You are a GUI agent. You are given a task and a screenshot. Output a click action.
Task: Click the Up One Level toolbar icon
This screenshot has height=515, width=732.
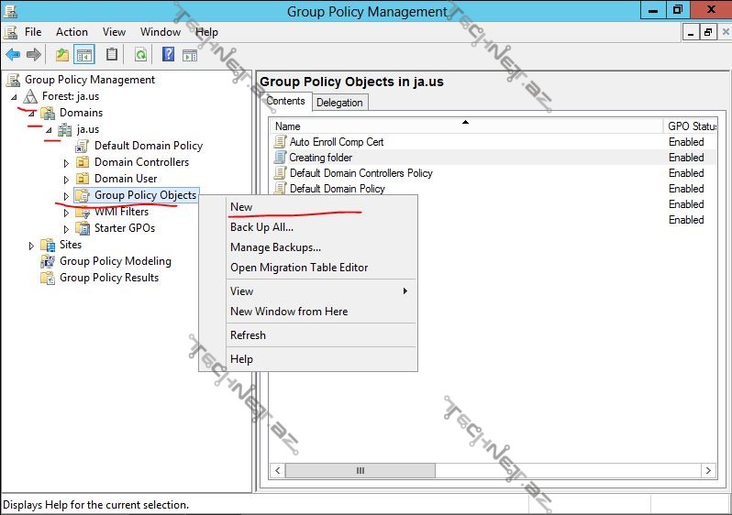point(62,55)
